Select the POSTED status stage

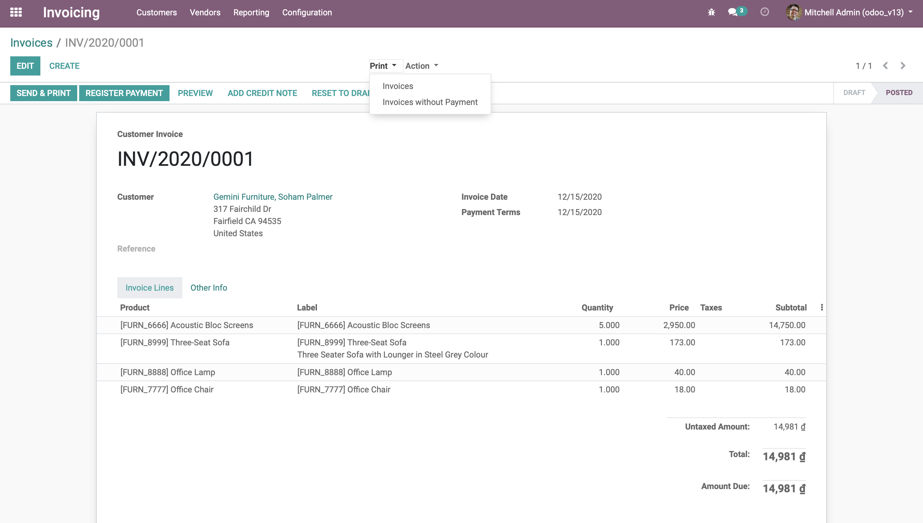click(899, 93)
